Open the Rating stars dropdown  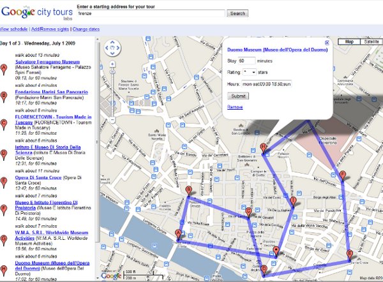(x=250, y=72)
